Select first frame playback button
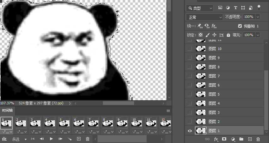The image size is (269, 143). [33, 139]
